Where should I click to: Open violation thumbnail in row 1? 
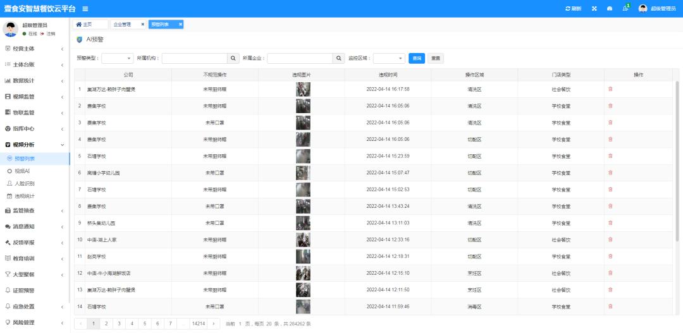click(303, 89)
